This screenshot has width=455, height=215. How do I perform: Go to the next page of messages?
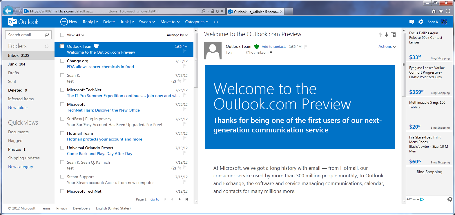[180, 199]
